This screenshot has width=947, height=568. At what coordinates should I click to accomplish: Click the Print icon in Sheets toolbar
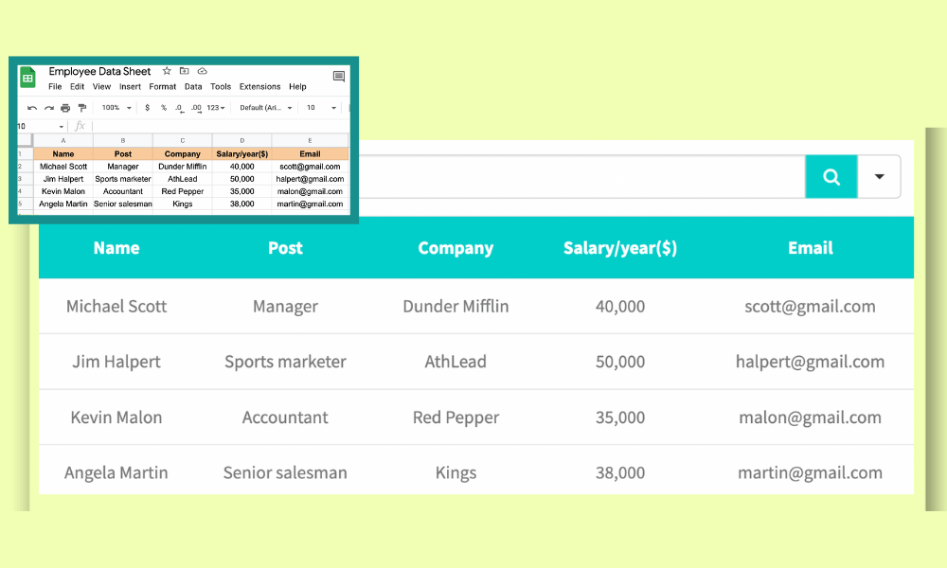click(x=65, y=108)
